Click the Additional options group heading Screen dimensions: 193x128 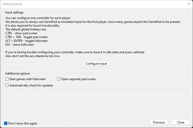tap(18, 74)
